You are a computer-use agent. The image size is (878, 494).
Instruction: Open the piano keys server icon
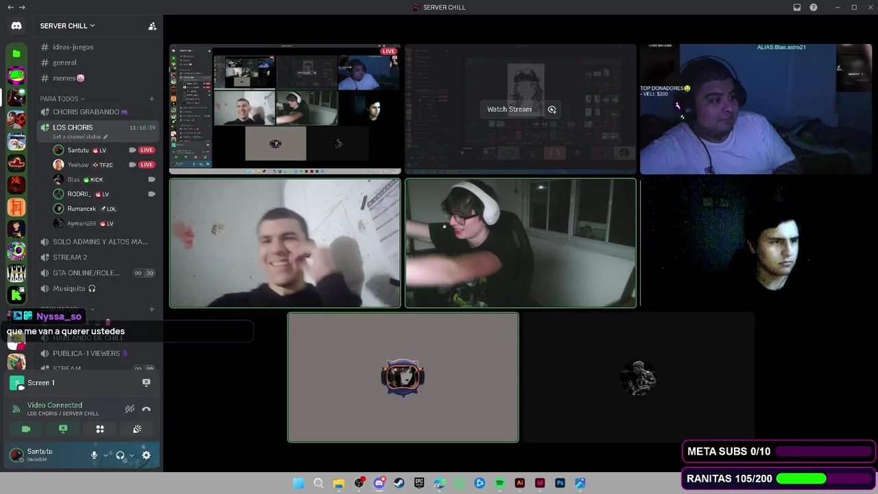(x=16, y=273)
